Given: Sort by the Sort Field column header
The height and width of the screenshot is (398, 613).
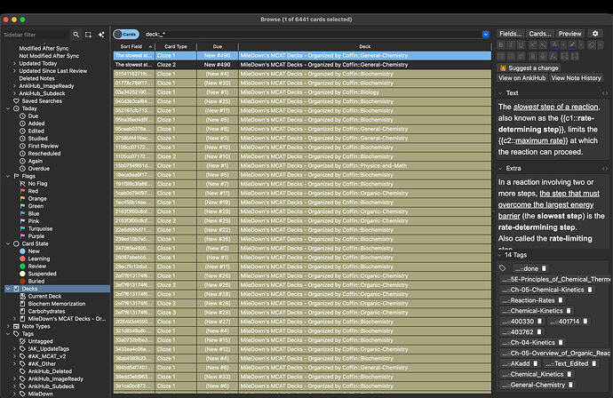Looking at the screenshot, I should point(134,46).
